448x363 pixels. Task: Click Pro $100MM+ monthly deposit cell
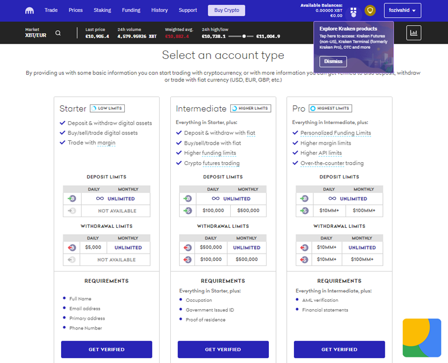(364, 210)
